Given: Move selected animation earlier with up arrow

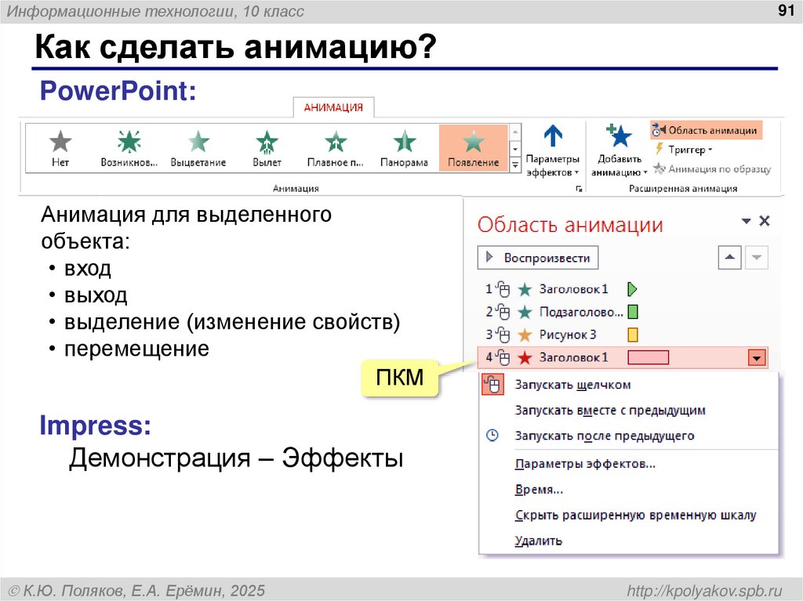Looking at the screenshot, I should coord(730,258).
